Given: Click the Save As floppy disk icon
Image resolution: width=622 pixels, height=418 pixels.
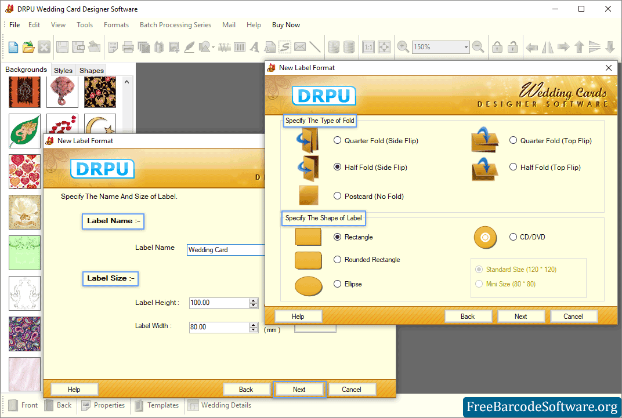Looking at the screenshot, I should pos(78,47).
